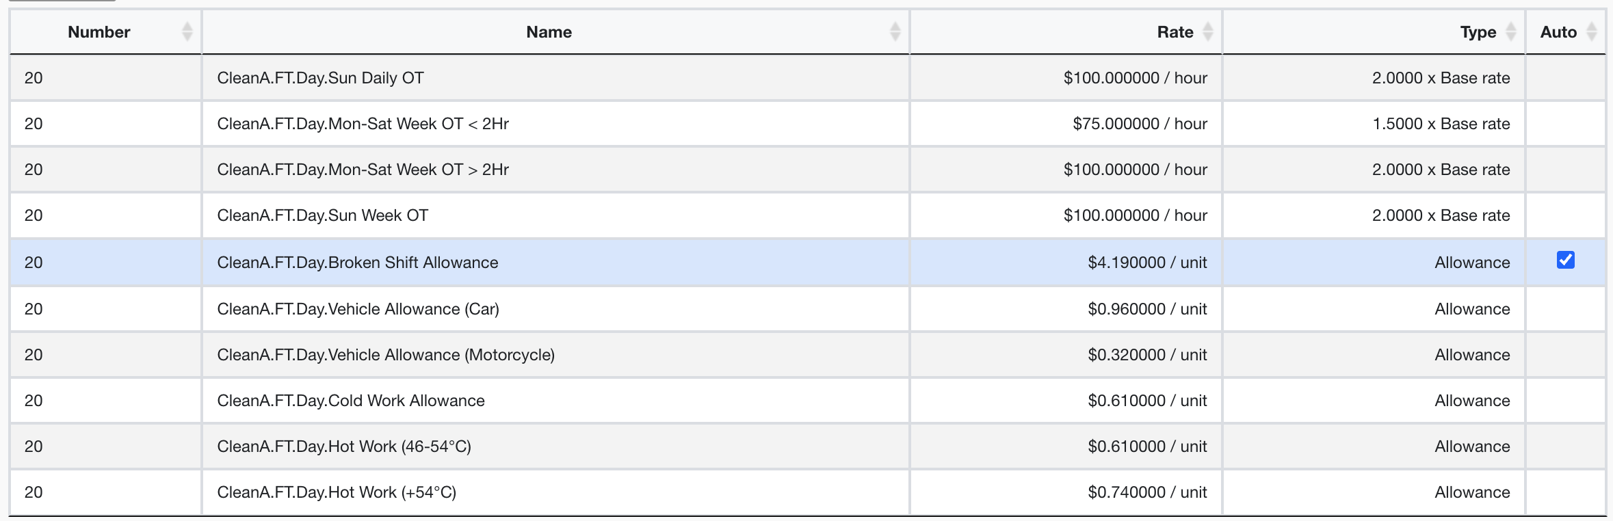Select the Hot Work (+54°C) name
1613x521 pixels.
[337, 492]
